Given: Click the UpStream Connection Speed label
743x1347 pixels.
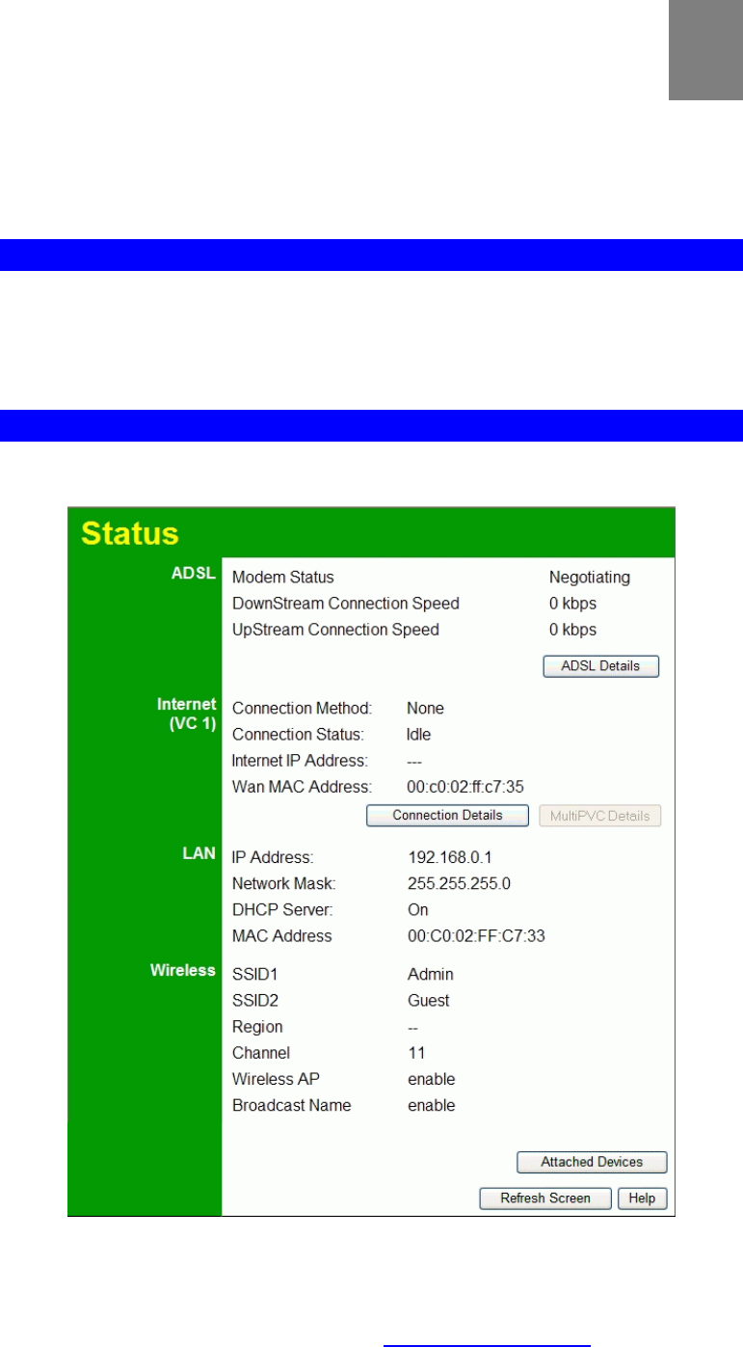Looking at the screenshot, I should pyautogui.click(x=335, y=630).
